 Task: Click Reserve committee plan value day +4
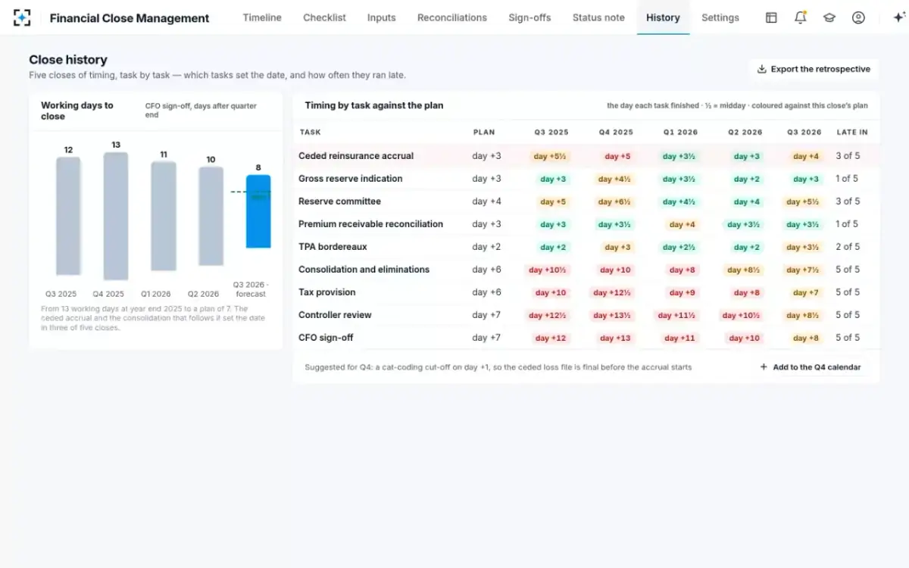486,201
